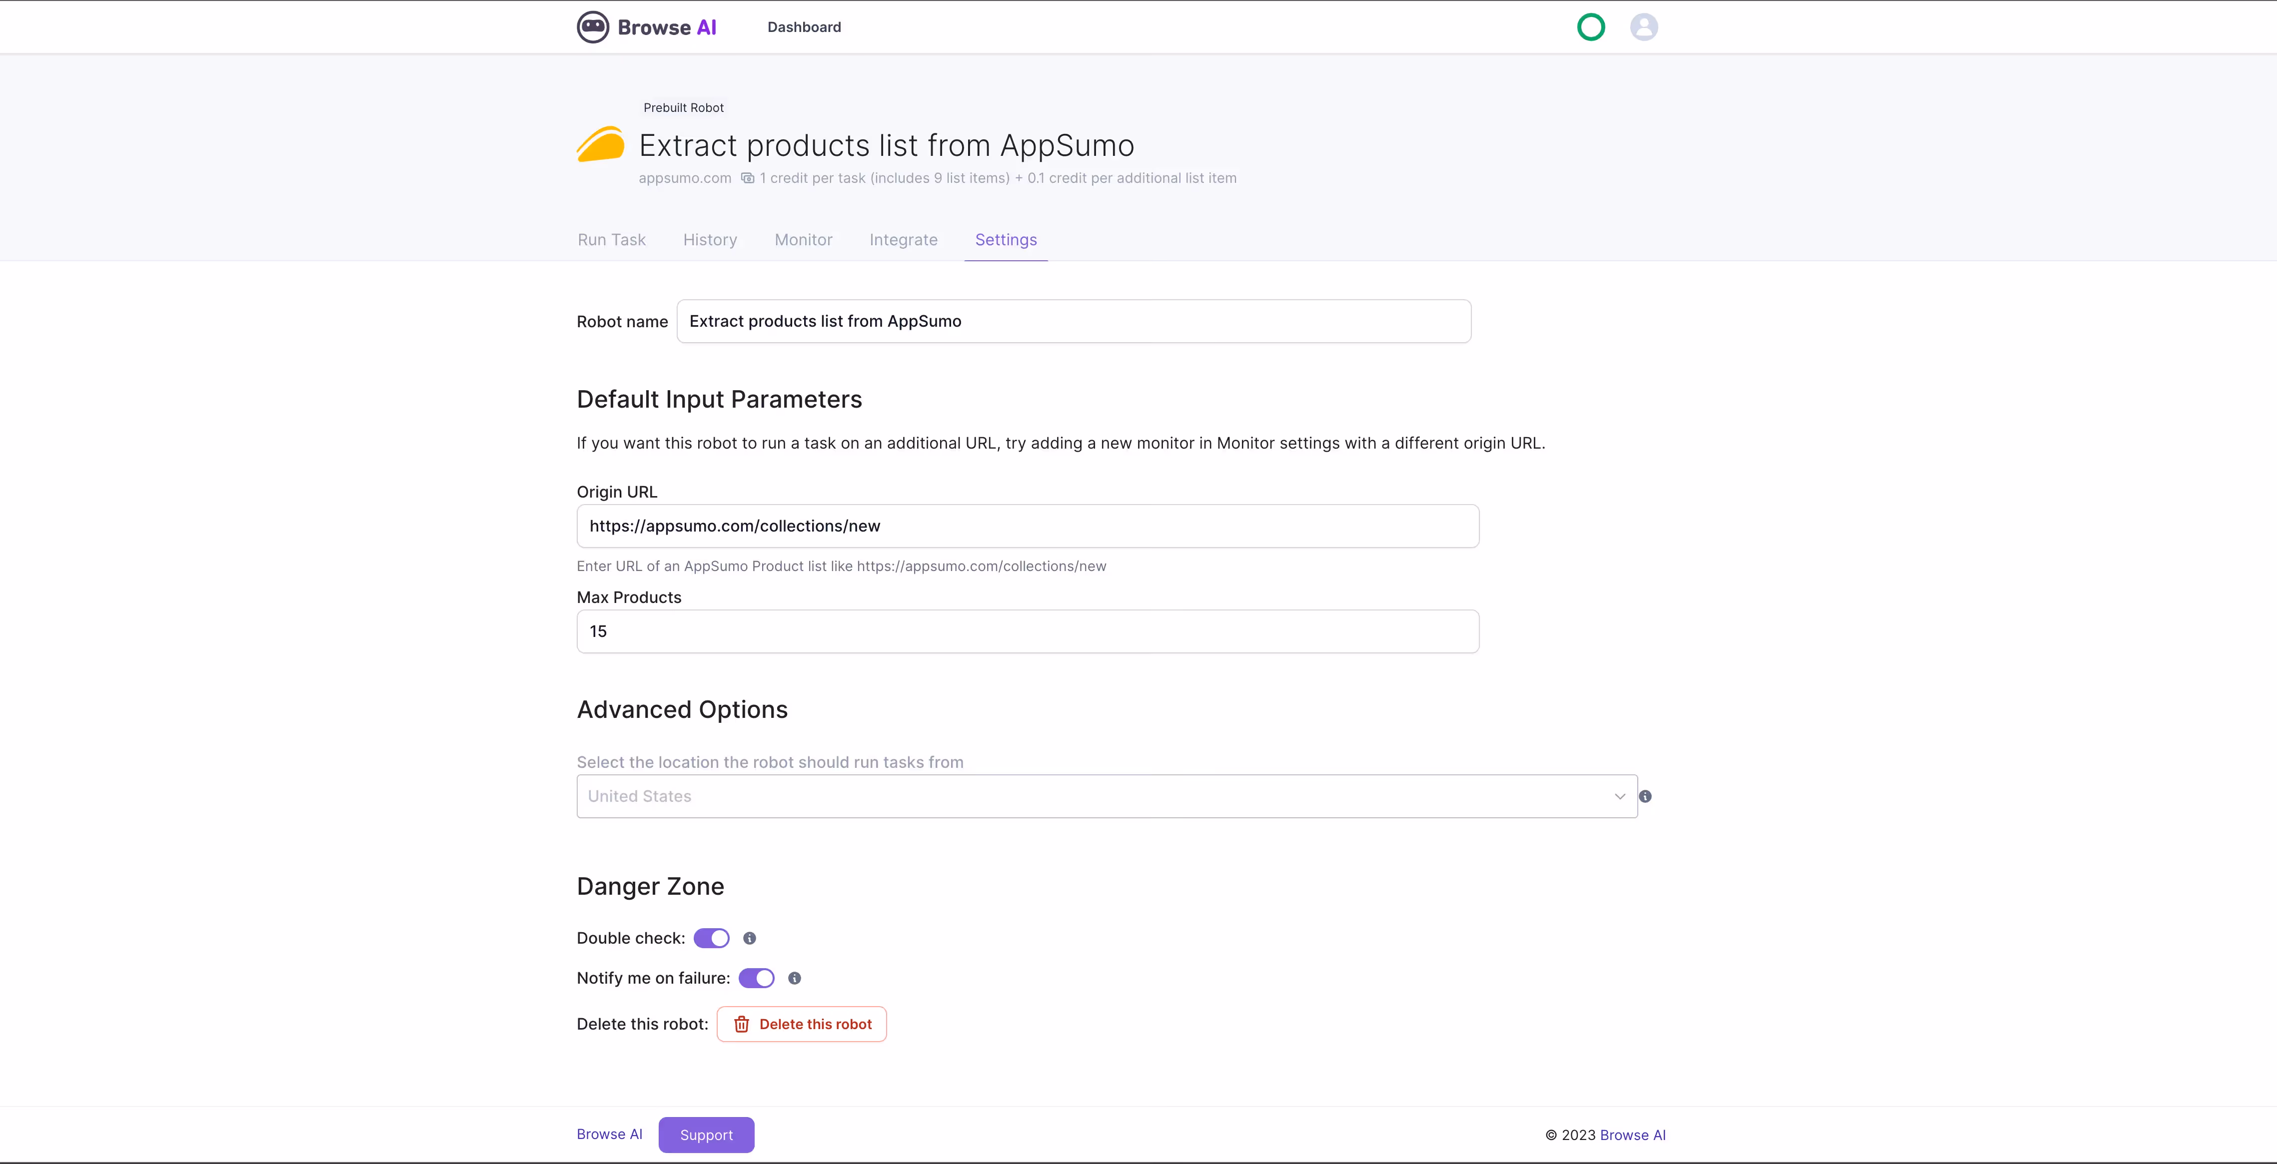
Task: Click the Default Input Parameters heading
Action: (x=720, y=400)
